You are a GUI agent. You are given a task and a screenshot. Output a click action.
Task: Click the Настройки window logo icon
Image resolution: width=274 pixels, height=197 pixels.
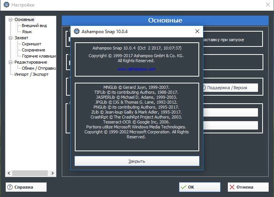click(x=6, y=5)
